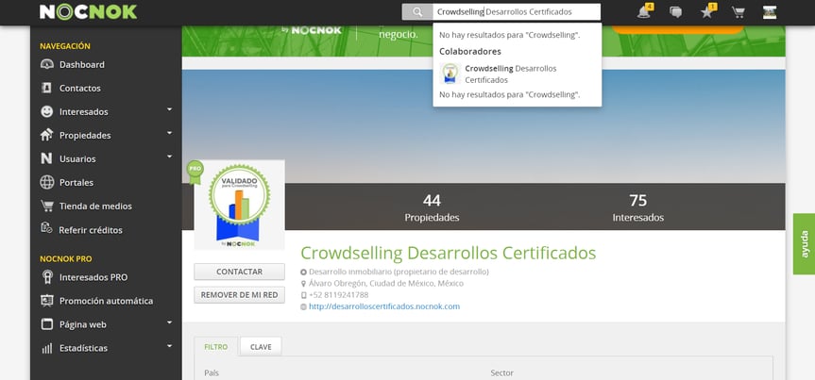
Task: Click the NOCNOK logo in header
Action: click(x=89, y=11)
